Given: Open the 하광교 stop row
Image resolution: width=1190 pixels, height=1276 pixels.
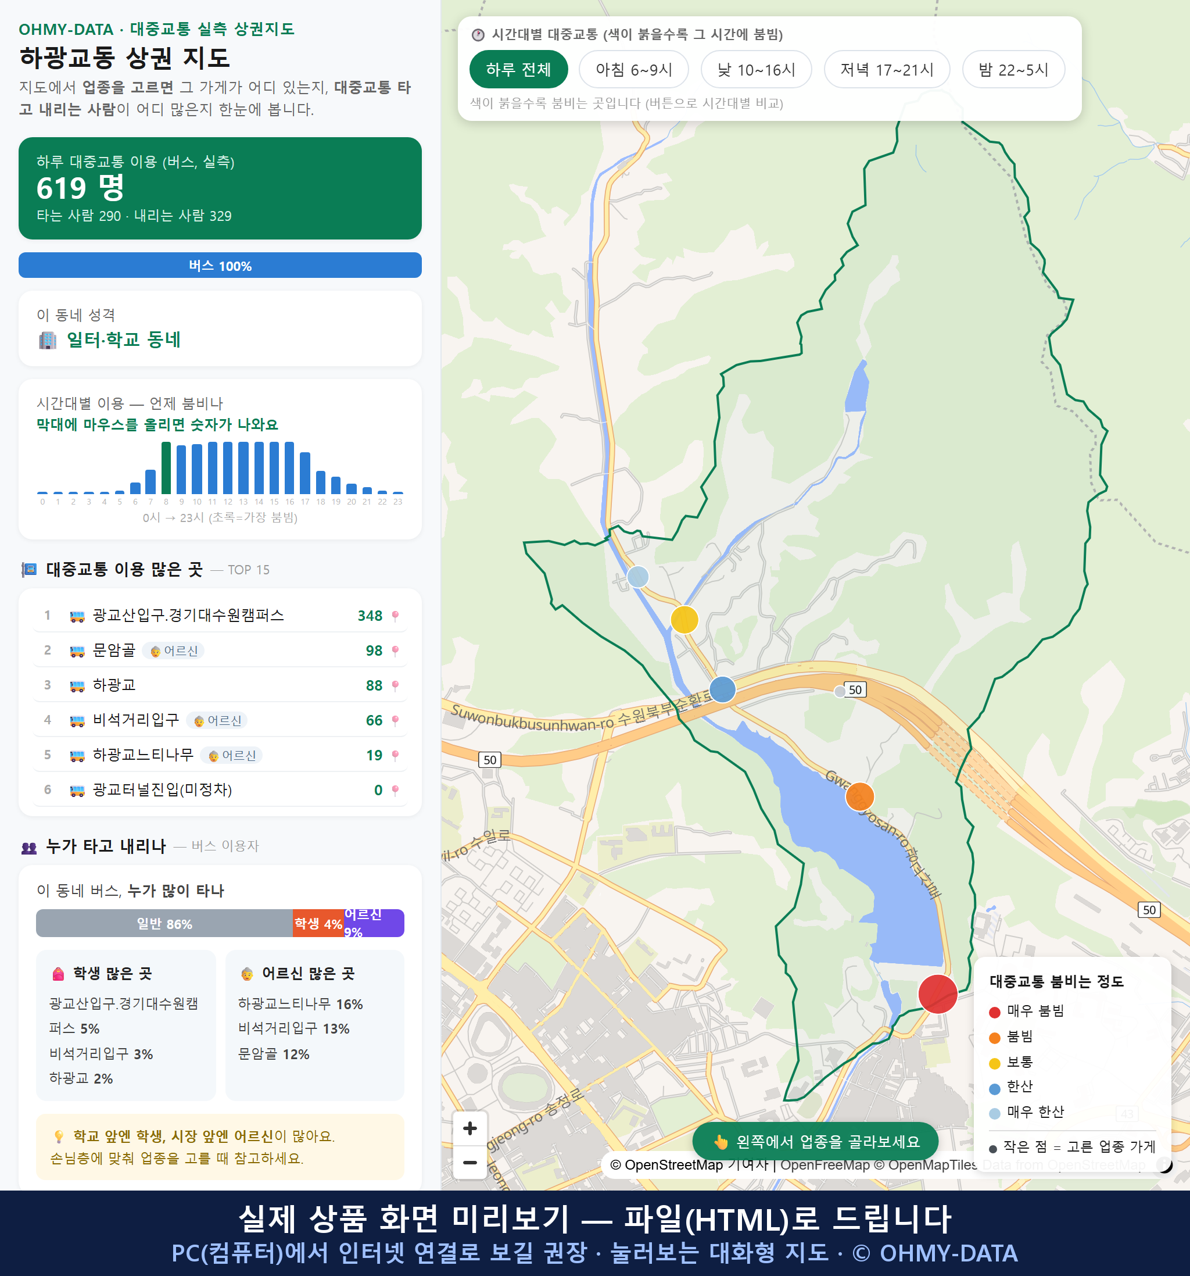Looking at the screenshot, I should click(x=220, y=685).
